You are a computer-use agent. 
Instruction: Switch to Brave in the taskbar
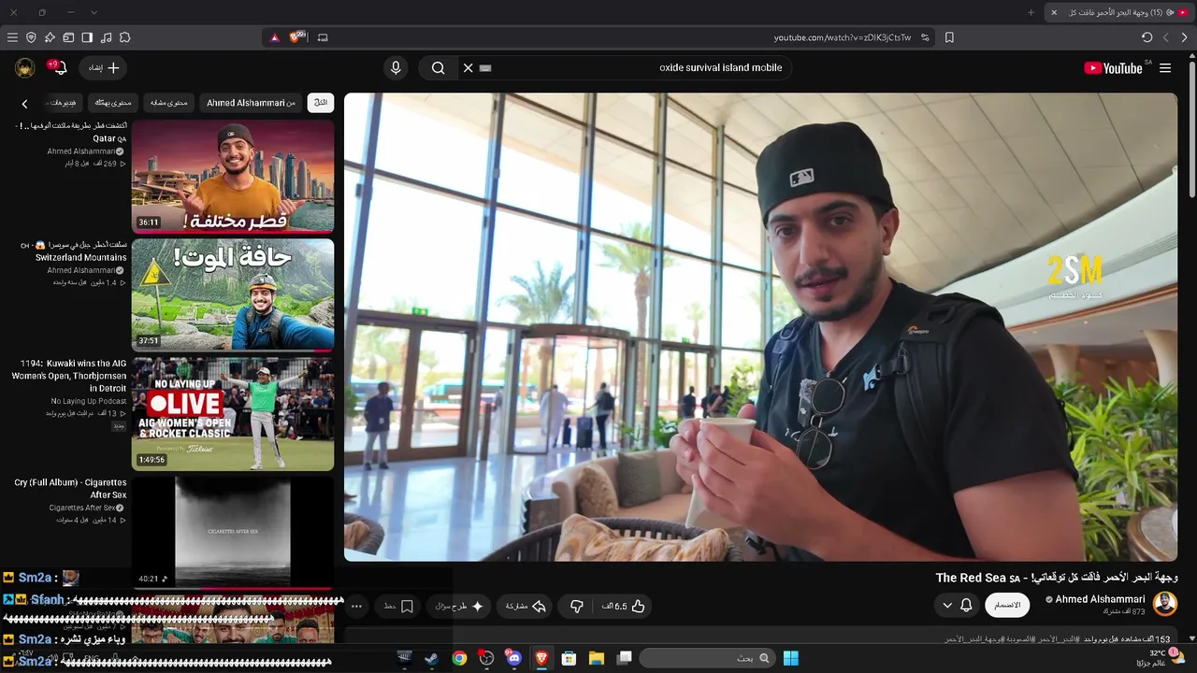point(541,658)
